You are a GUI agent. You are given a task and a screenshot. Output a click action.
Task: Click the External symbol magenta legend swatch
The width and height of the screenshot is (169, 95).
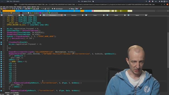point(40,13)
